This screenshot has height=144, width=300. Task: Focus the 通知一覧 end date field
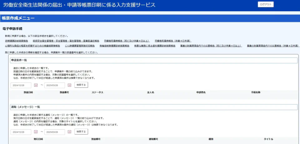click(55, 132)
